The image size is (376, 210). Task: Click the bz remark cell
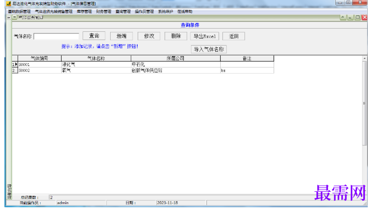[247, 70]
